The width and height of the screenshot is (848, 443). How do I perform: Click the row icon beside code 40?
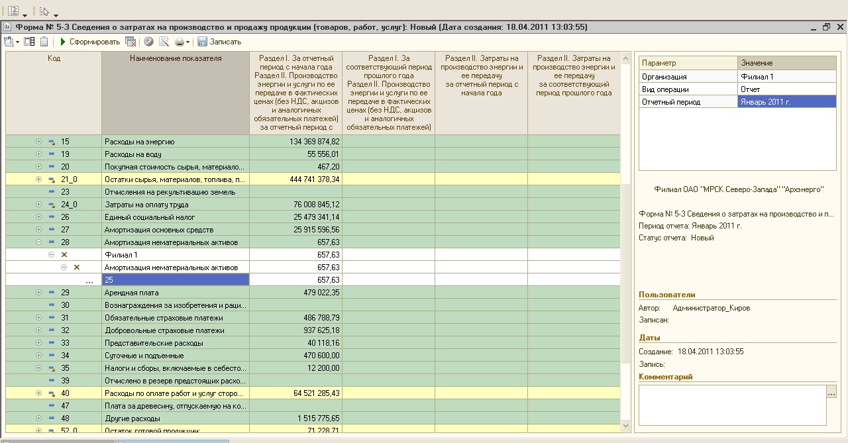[x=52, y=393]
